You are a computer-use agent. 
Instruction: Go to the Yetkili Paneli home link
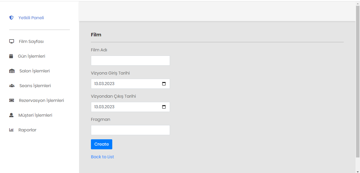coord(31,17)
